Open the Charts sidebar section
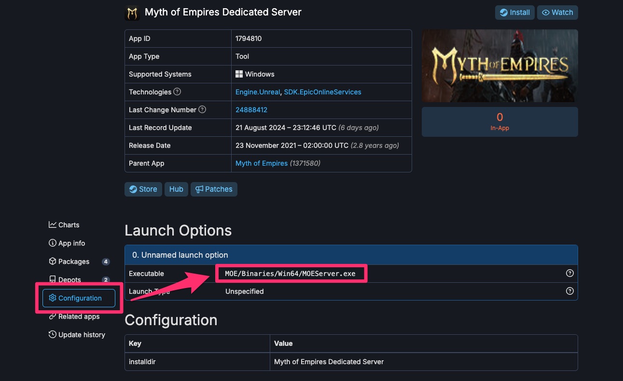This screenshot has width=623, height=381. pyautogui.click(x=69, y=224)
